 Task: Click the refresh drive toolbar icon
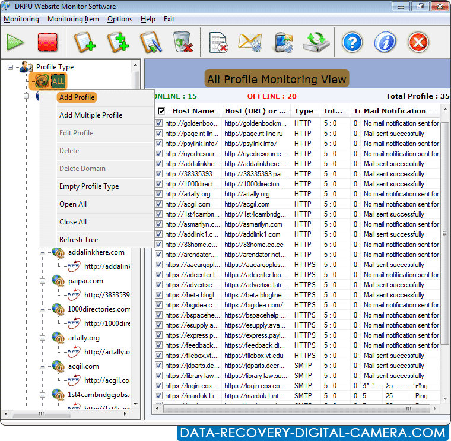pos(316,42)
